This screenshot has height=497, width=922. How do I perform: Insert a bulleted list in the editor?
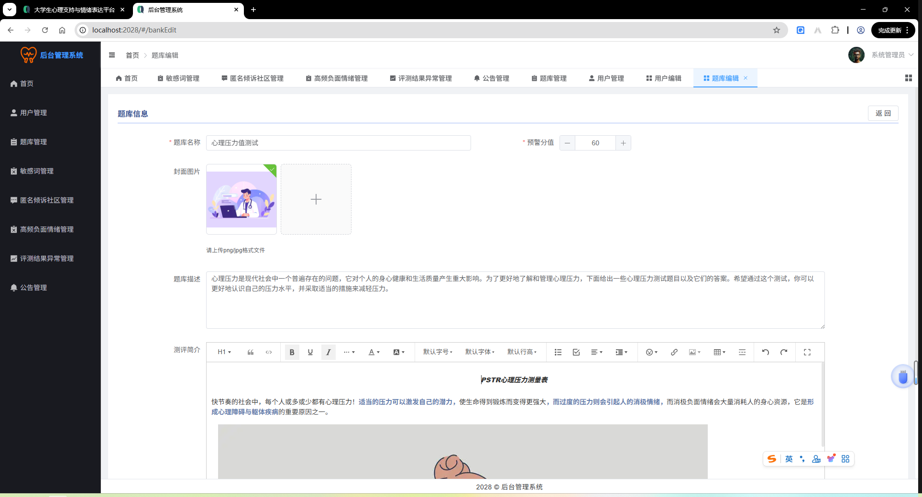click(558, 352)
